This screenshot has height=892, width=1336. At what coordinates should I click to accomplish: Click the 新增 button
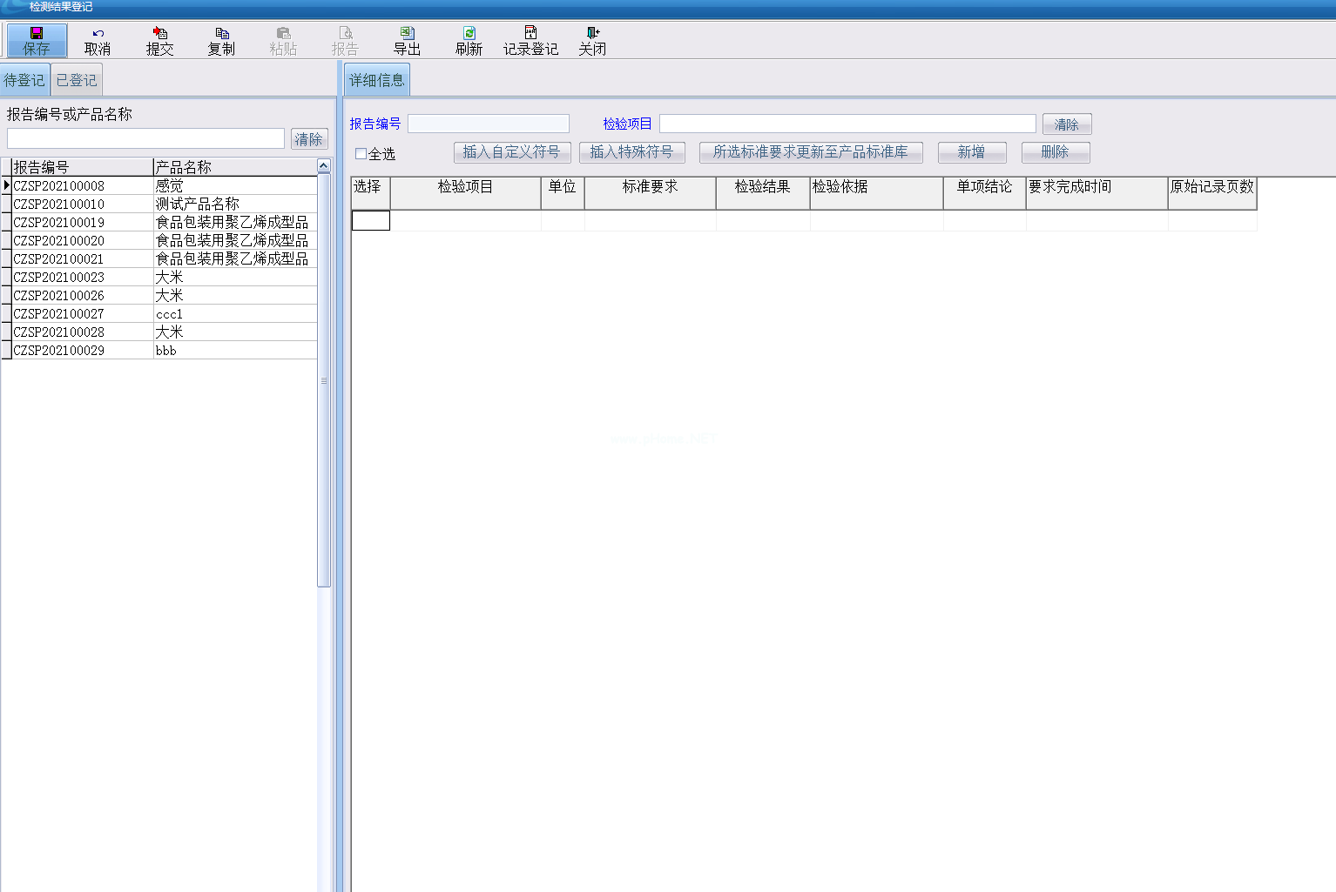971,152
